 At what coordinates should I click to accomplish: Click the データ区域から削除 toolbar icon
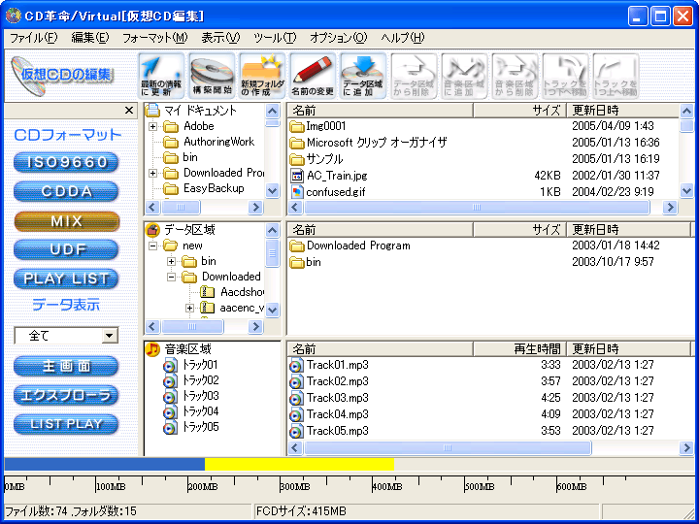(x=414, y=76)
